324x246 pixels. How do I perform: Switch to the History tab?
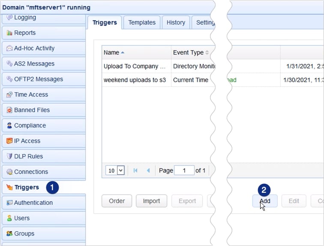coord(176,23)
